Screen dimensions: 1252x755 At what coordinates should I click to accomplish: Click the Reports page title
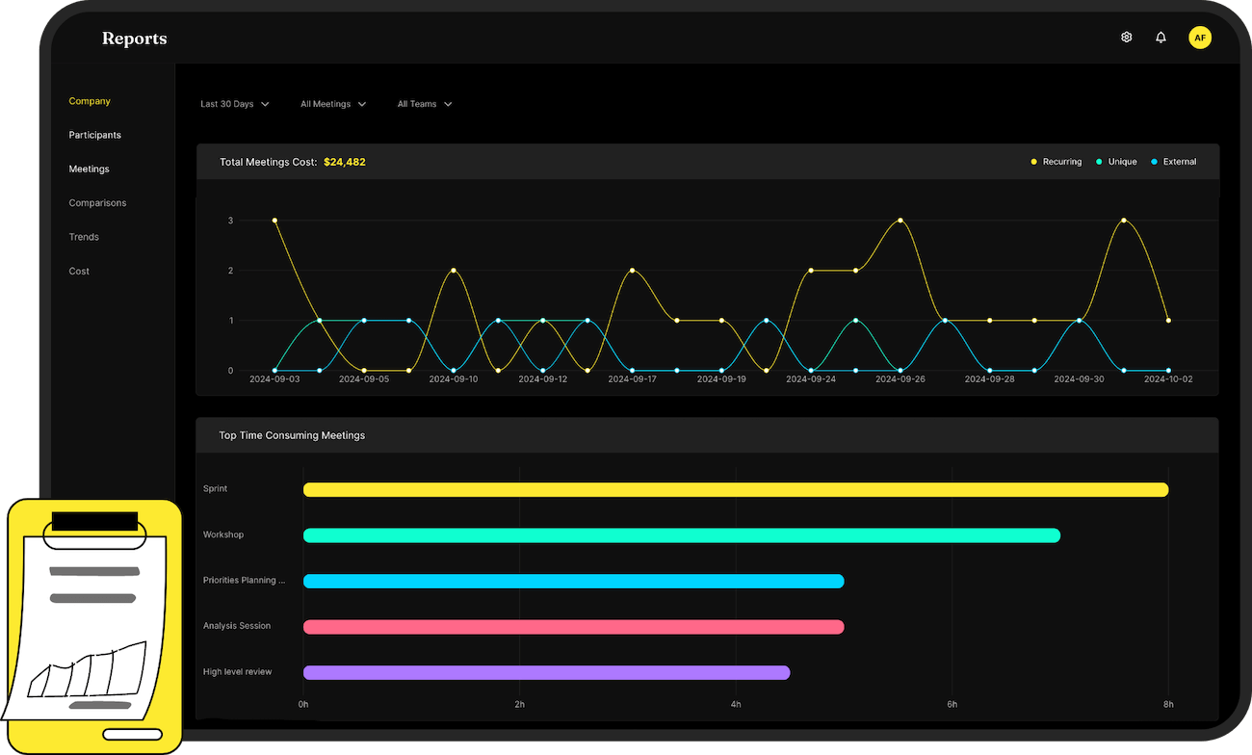coord(135,39)
